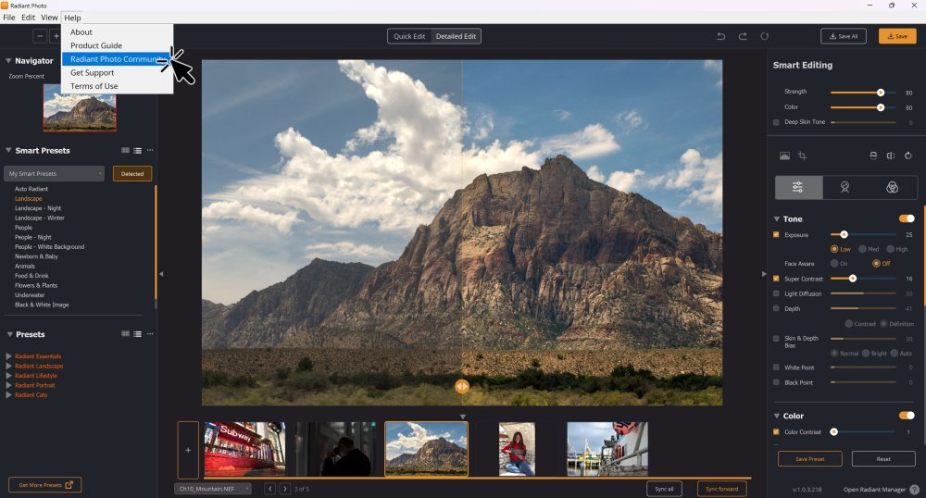Choose About from the Help menu
The height and width of the screenshot is (498, 926).
(117, 31)
